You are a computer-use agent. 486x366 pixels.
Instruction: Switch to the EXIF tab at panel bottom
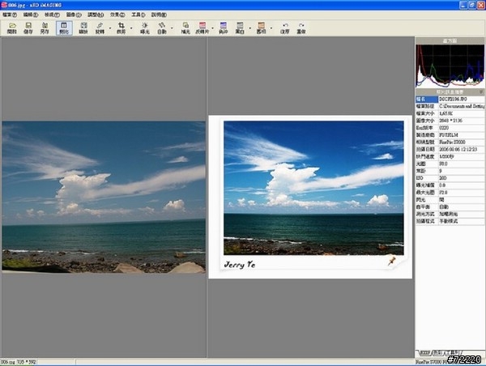(x=424, y=353)
